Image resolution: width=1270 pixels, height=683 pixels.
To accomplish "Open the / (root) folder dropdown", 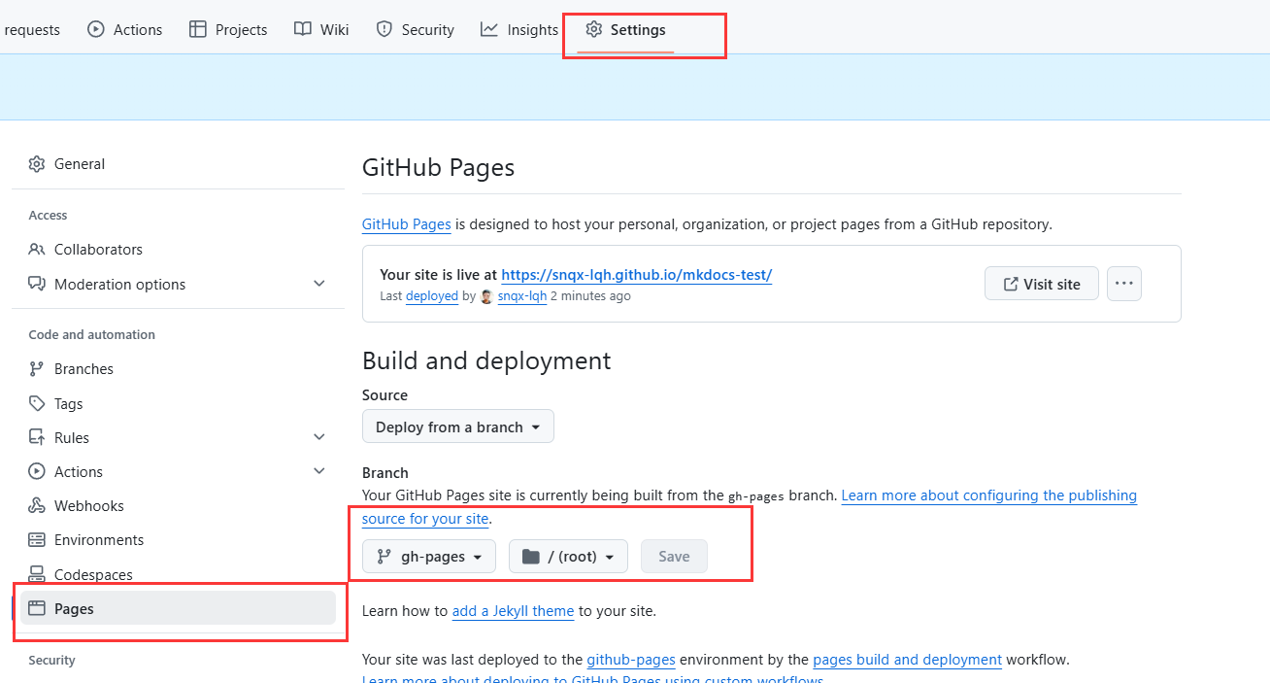I will pyautogui.click(x=568, y=557).
